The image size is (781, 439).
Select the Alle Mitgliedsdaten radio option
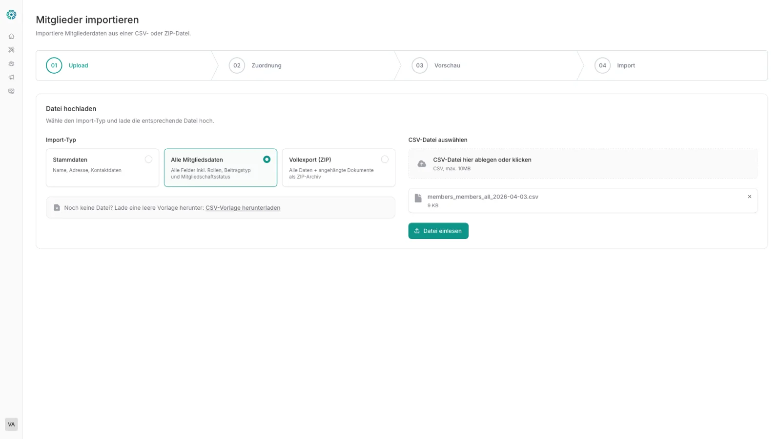pyautogui.click(x=267, y=160)
